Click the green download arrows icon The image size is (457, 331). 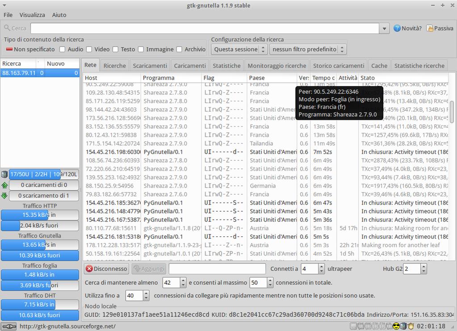click(4, 196)
